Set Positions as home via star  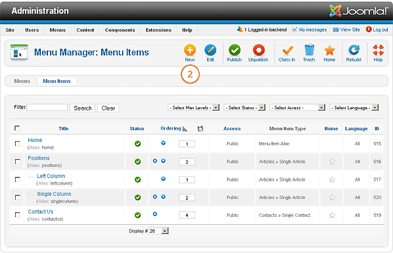tap(332, 162)
